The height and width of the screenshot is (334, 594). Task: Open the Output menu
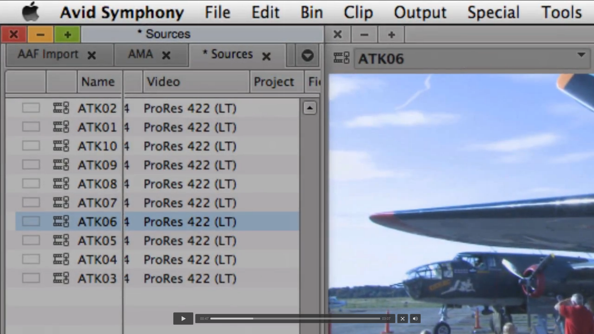click(x=420, y=13)
